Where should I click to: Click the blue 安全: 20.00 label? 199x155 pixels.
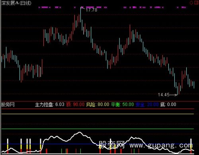[147, 105]
